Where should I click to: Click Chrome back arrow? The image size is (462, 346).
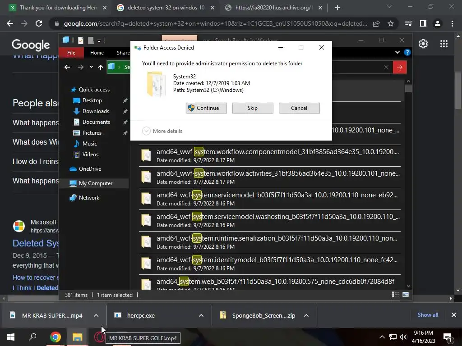coord(10,23)
